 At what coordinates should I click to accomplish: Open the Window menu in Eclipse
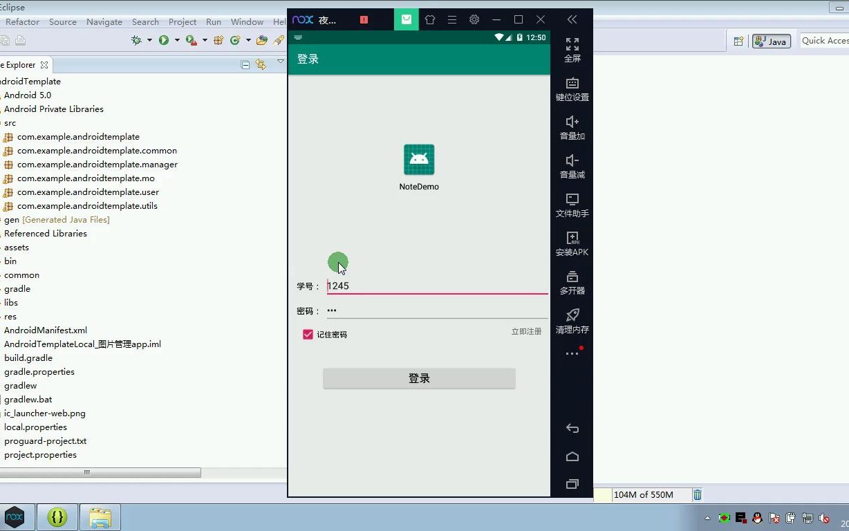[x=246, y=21]
